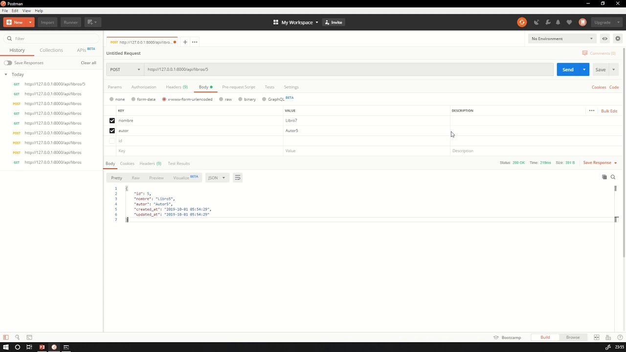Open Bootcamp from status bar
The height and width of the screenshot is (352, 626).
pos(507,337)
